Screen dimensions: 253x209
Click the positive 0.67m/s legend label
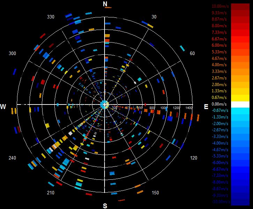pyautogui.click(x=219, y=98)
